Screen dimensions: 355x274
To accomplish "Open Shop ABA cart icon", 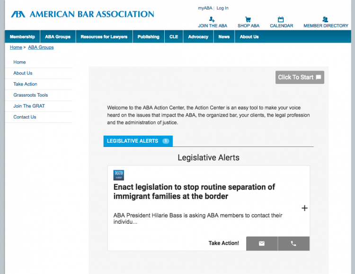I will [x=248, y=19].
